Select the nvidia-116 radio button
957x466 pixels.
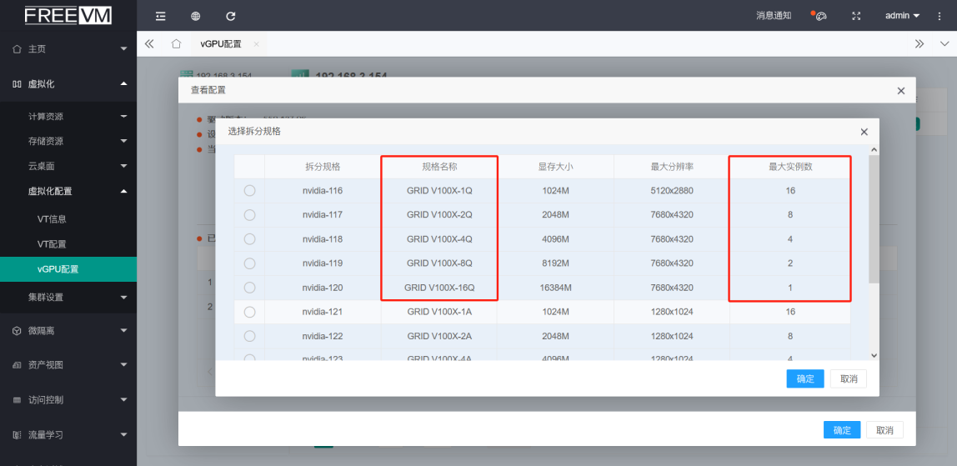(x=249, y=191)
